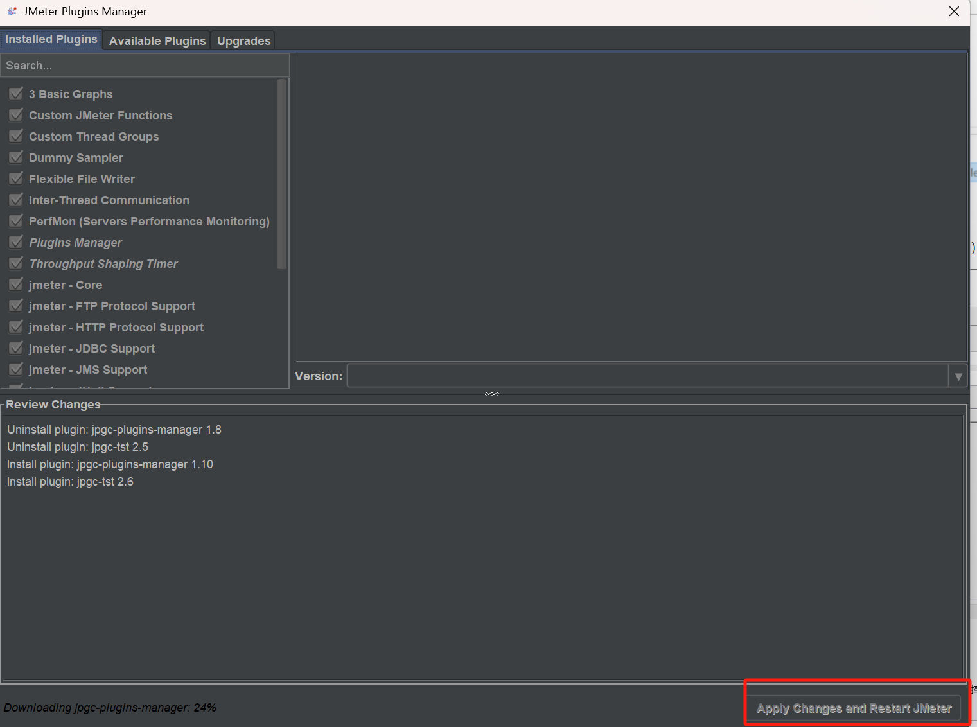
Task: Go to the Upgrades tab
Action: [x=243, y=40]
